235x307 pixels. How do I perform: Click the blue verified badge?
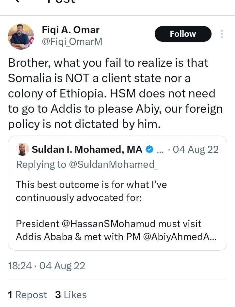click(149, 149)
